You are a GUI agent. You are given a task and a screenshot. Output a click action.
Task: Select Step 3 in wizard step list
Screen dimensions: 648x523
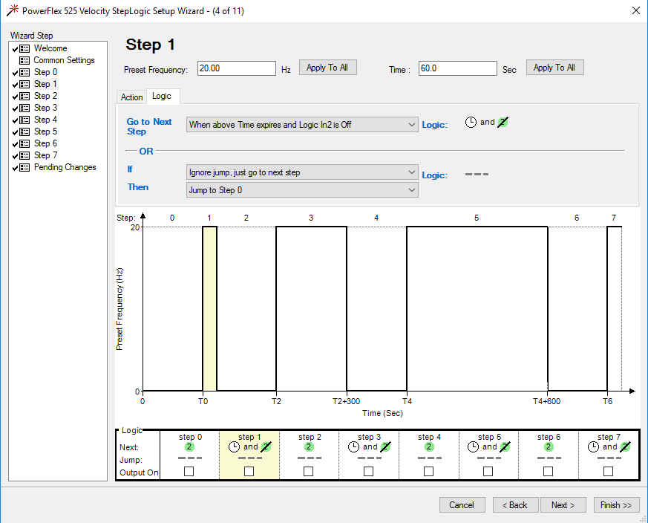point(45,108)
